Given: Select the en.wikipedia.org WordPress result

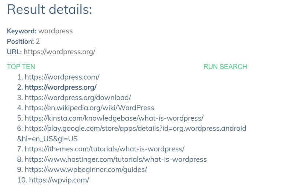Looking at the screenshot, I should [89, 108].
